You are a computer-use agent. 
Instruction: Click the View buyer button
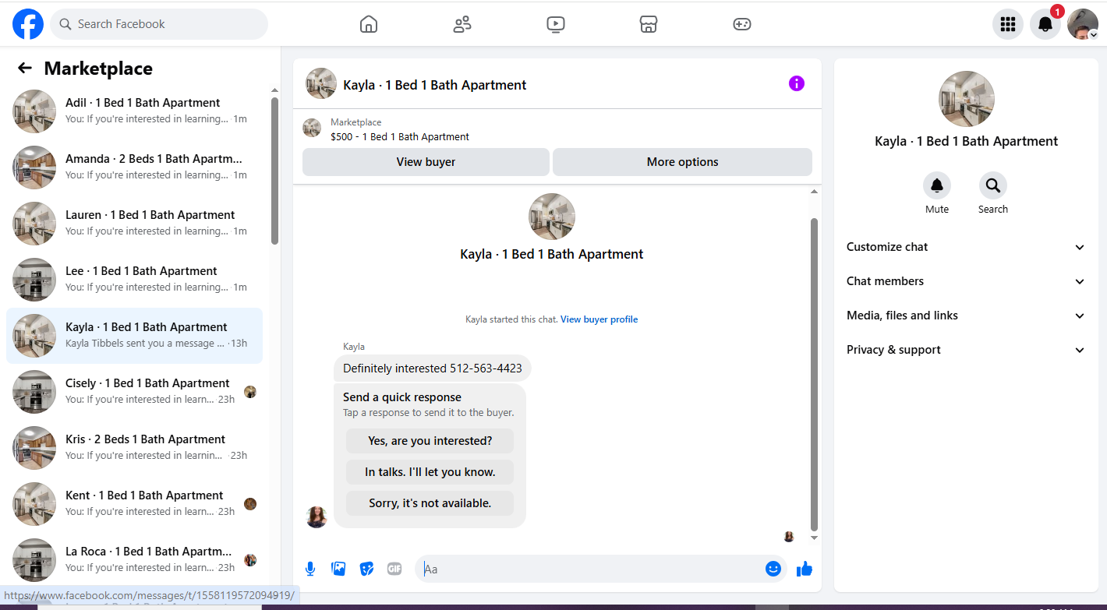[426, 162]
